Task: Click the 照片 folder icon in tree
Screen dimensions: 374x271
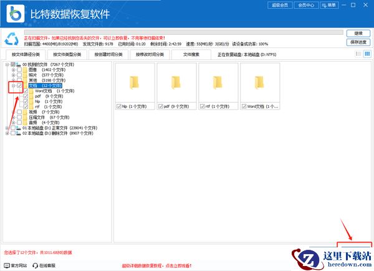Action: pos(25,75)
